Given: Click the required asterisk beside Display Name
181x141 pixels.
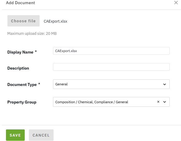Looking at the screenshot, I should pyautogui.click(x=36, y=52).
